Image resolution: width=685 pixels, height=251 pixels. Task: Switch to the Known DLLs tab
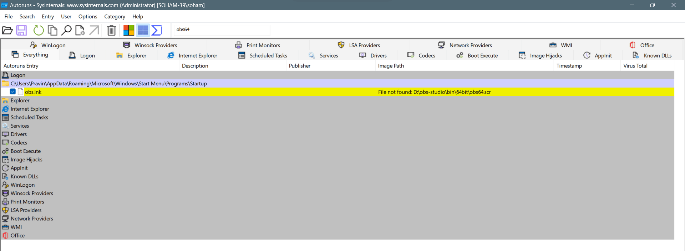(652, 55)
